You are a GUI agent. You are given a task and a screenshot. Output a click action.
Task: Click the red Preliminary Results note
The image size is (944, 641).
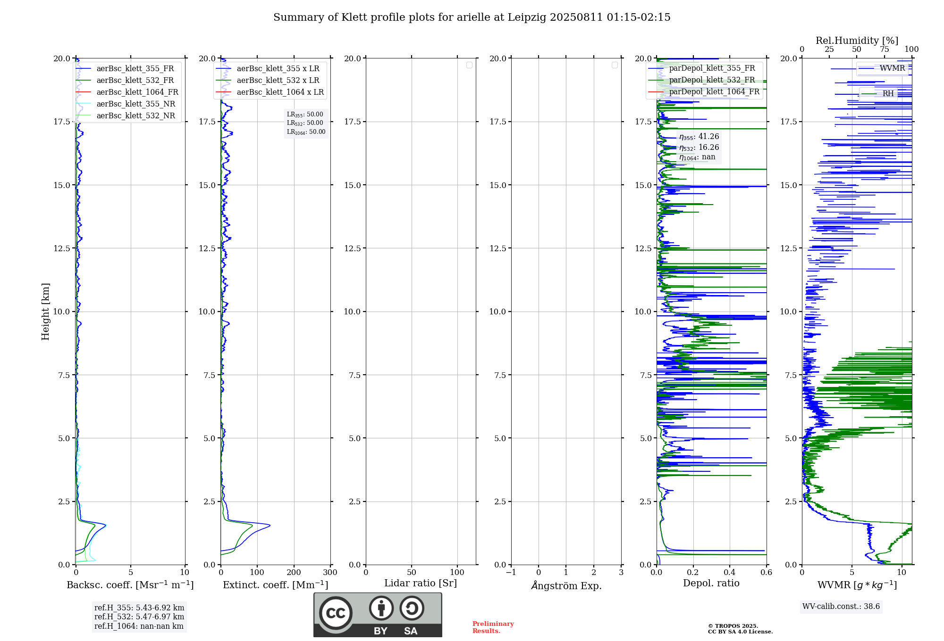pyautogui.click(x=493, y=627)
